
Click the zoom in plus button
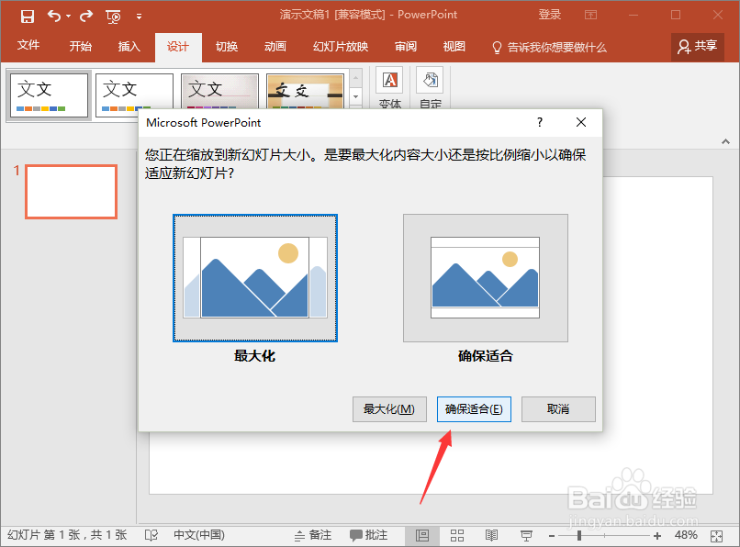tap(657, 536)
